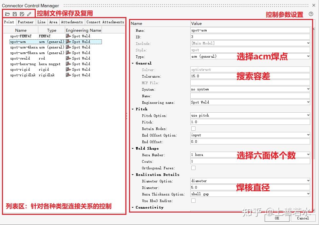The width and height of the screenshot is (319, 225).
Task: Click the OK button
Action: pos(277,218)
